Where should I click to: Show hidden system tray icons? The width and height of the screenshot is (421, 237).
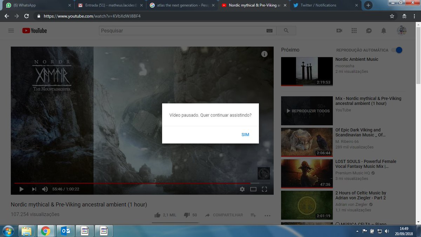(x=357, y=231)
